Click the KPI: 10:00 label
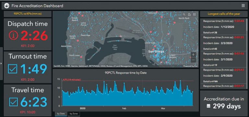This screenshot has height=117, width=249. pyautogui.click(x=28, y=112)
